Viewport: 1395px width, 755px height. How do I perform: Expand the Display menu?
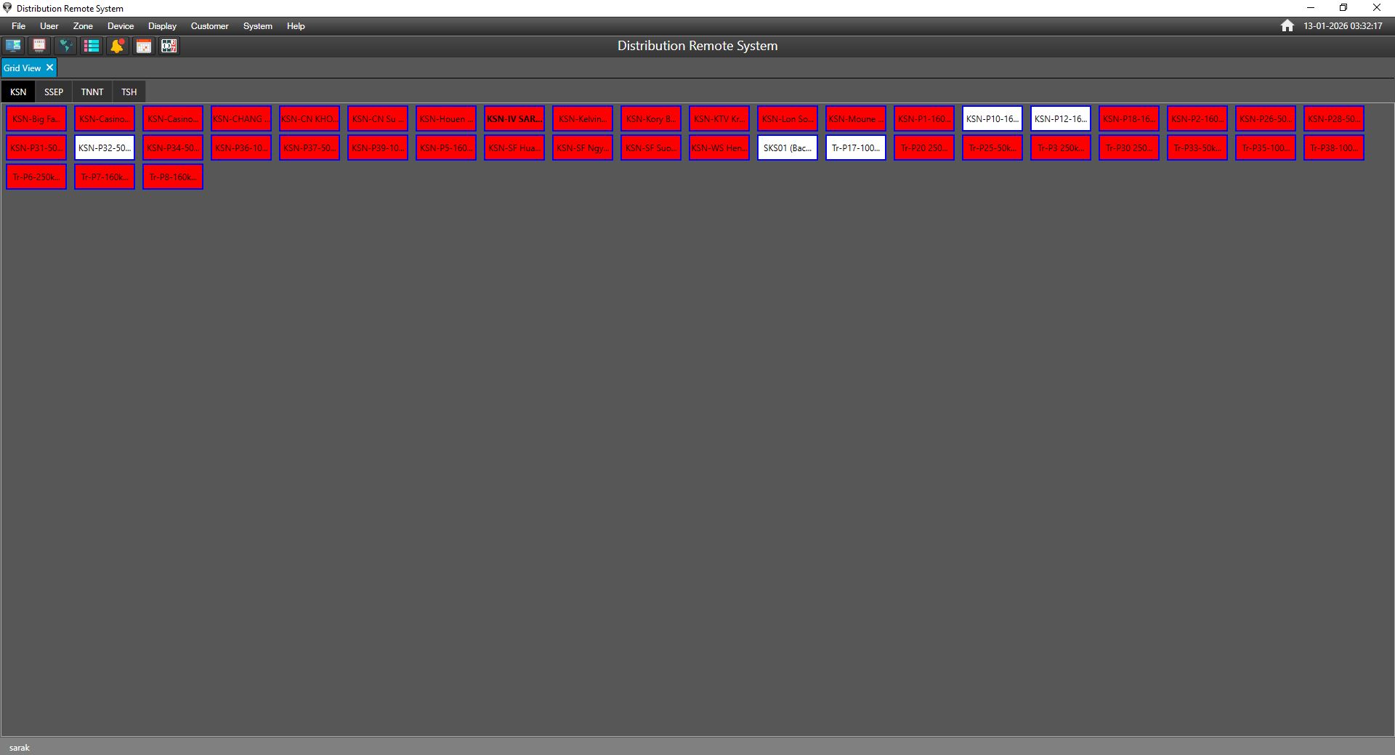[161, 25]
